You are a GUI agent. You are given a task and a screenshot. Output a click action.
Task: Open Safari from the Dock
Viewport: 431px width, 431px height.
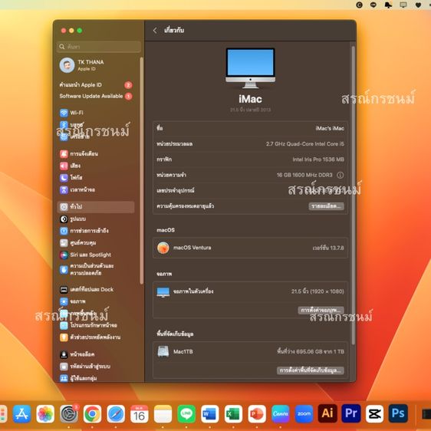coord(116,413)
